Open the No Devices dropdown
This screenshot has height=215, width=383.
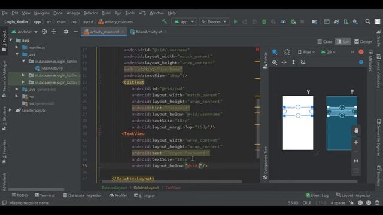click(x=214, y=21)
